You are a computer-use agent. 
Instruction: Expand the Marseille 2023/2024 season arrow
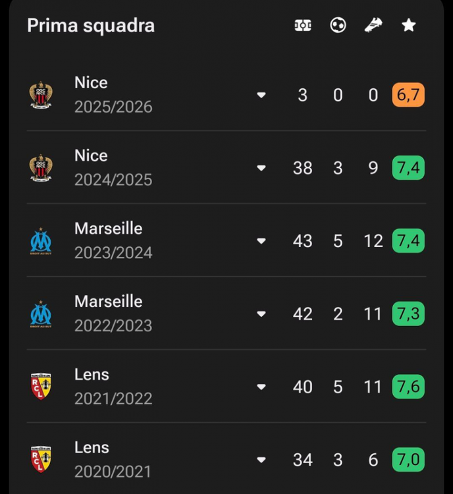pos(261,241)
